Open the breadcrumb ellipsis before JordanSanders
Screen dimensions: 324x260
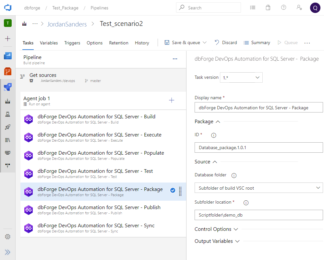(35, 24)
